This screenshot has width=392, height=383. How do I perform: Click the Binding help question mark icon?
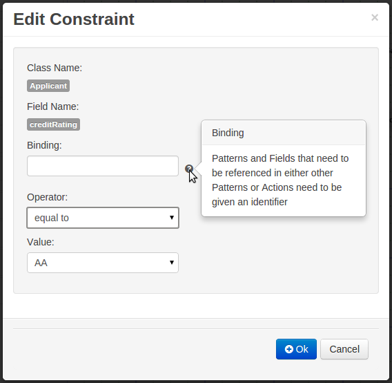[189, 169]
